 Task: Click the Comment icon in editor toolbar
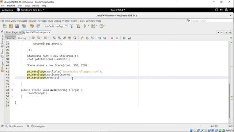124,38
